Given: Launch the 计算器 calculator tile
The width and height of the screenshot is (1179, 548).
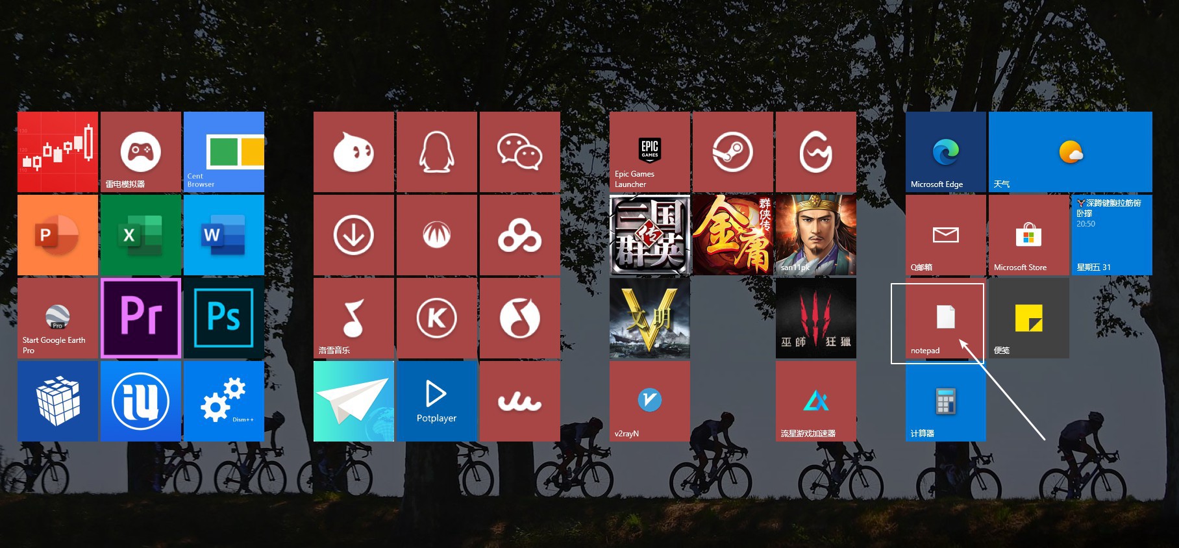Looking at the screenshot, I should pyautogui.click(x=946, y=401).
